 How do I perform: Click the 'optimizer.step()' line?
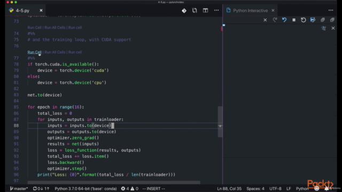click(67, 169)
